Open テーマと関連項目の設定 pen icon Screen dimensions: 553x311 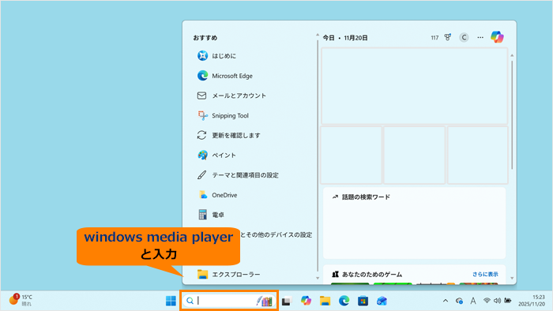pos(201,175)
